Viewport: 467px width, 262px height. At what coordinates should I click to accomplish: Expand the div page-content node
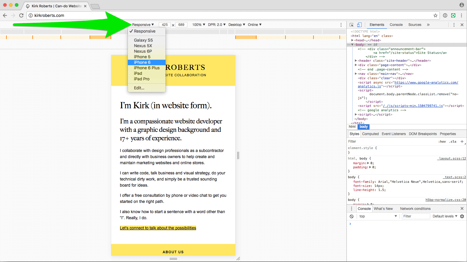(x=356, y=65)
